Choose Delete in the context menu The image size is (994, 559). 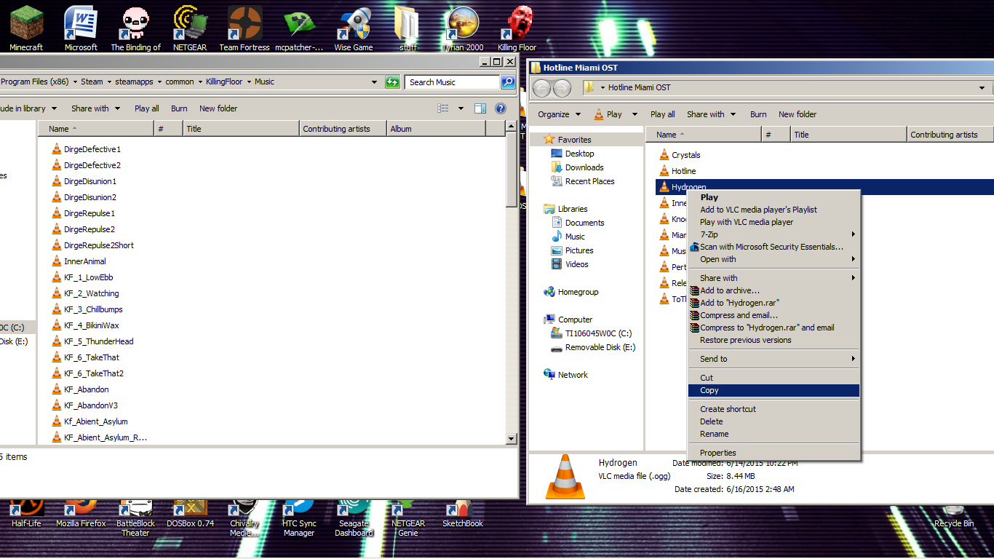pos(774,421)
